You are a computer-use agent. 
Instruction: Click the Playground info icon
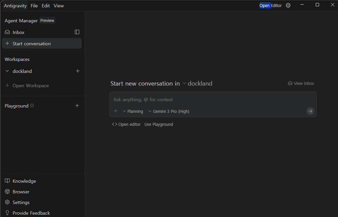32,106
